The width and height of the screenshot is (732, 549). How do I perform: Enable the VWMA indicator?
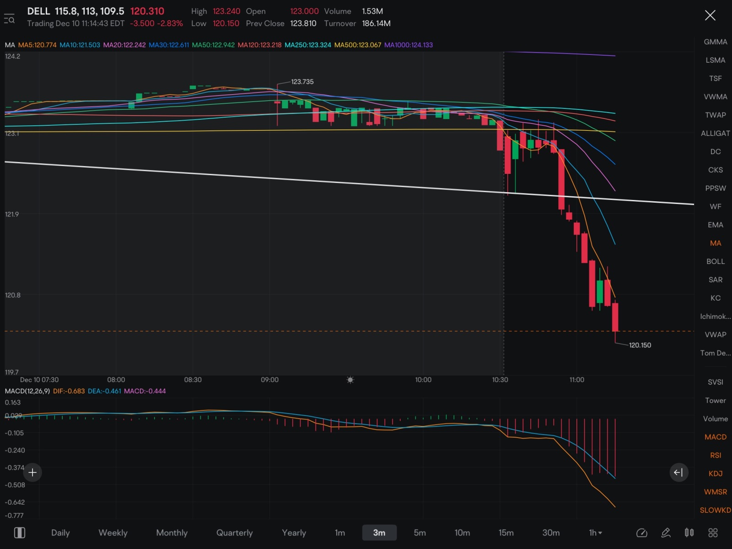coord(716,97)
